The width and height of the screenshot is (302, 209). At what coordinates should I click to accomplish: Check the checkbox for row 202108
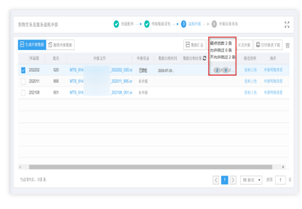tap(23, 93)
